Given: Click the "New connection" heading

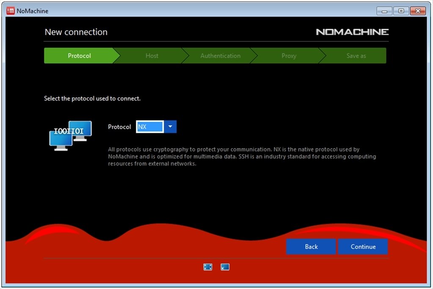Looking at the screenshot, I should pyautogui.click(x=76, y=32).
